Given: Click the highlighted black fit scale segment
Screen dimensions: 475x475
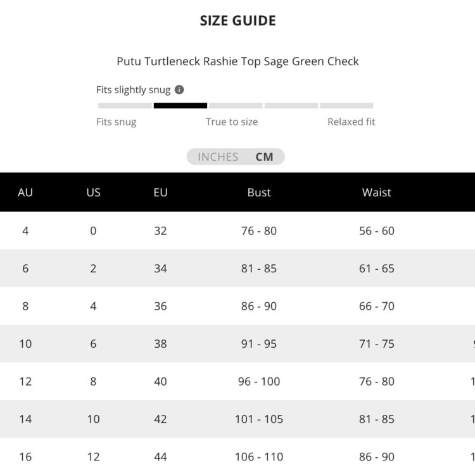Looking at the screenshot, I should tap(180, 106).
